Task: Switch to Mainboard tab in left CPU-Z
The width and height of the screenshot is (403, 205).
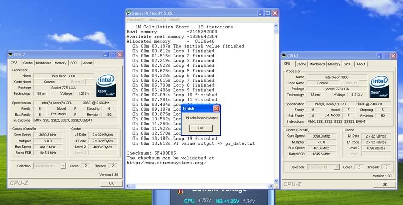Action: [x=43, y=63]
